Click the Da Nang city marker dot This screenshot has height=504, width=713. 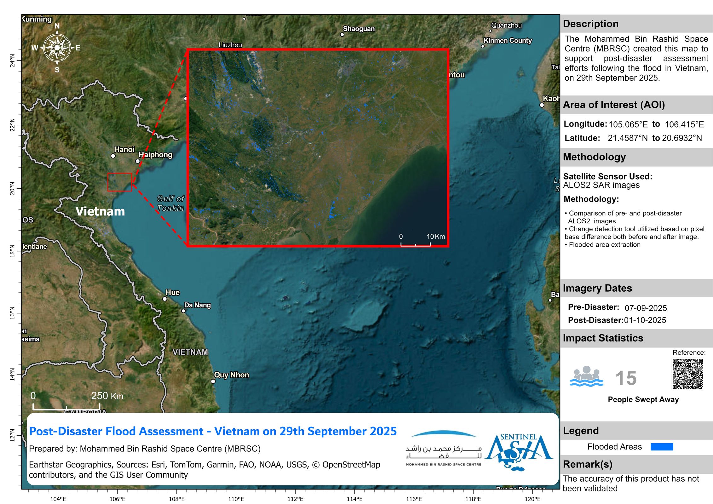[183, 311]
